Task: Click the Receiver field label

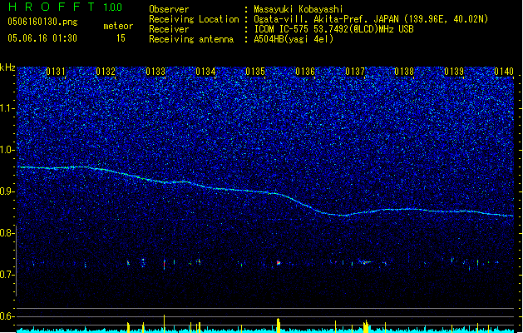Action: [x=169, y=29]
